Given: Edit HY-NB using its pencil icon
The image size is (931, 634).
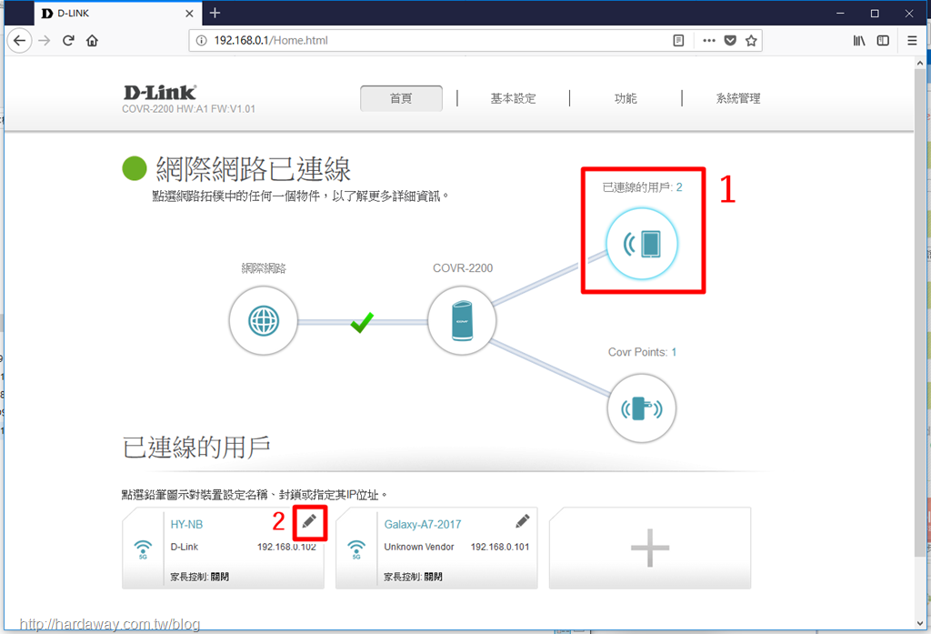Looking at the screenshot, I should 310,521.
